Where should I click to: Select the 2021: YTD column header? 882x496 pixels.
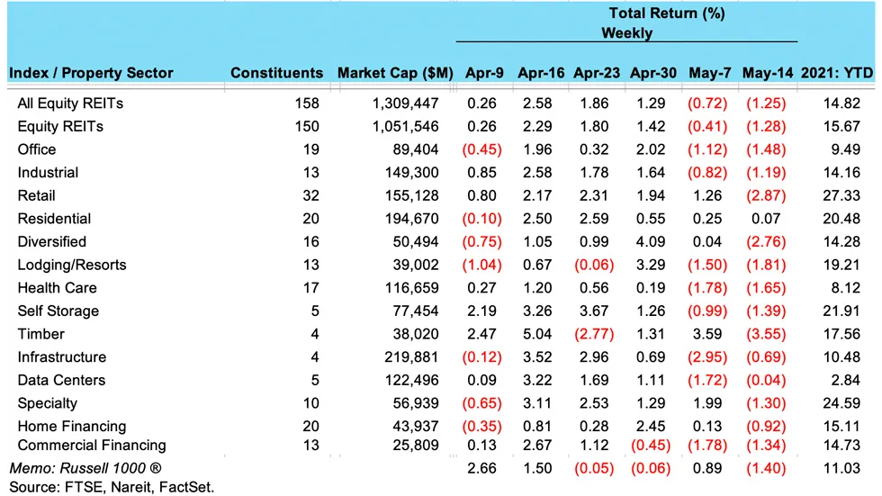[x=837, y=73]
